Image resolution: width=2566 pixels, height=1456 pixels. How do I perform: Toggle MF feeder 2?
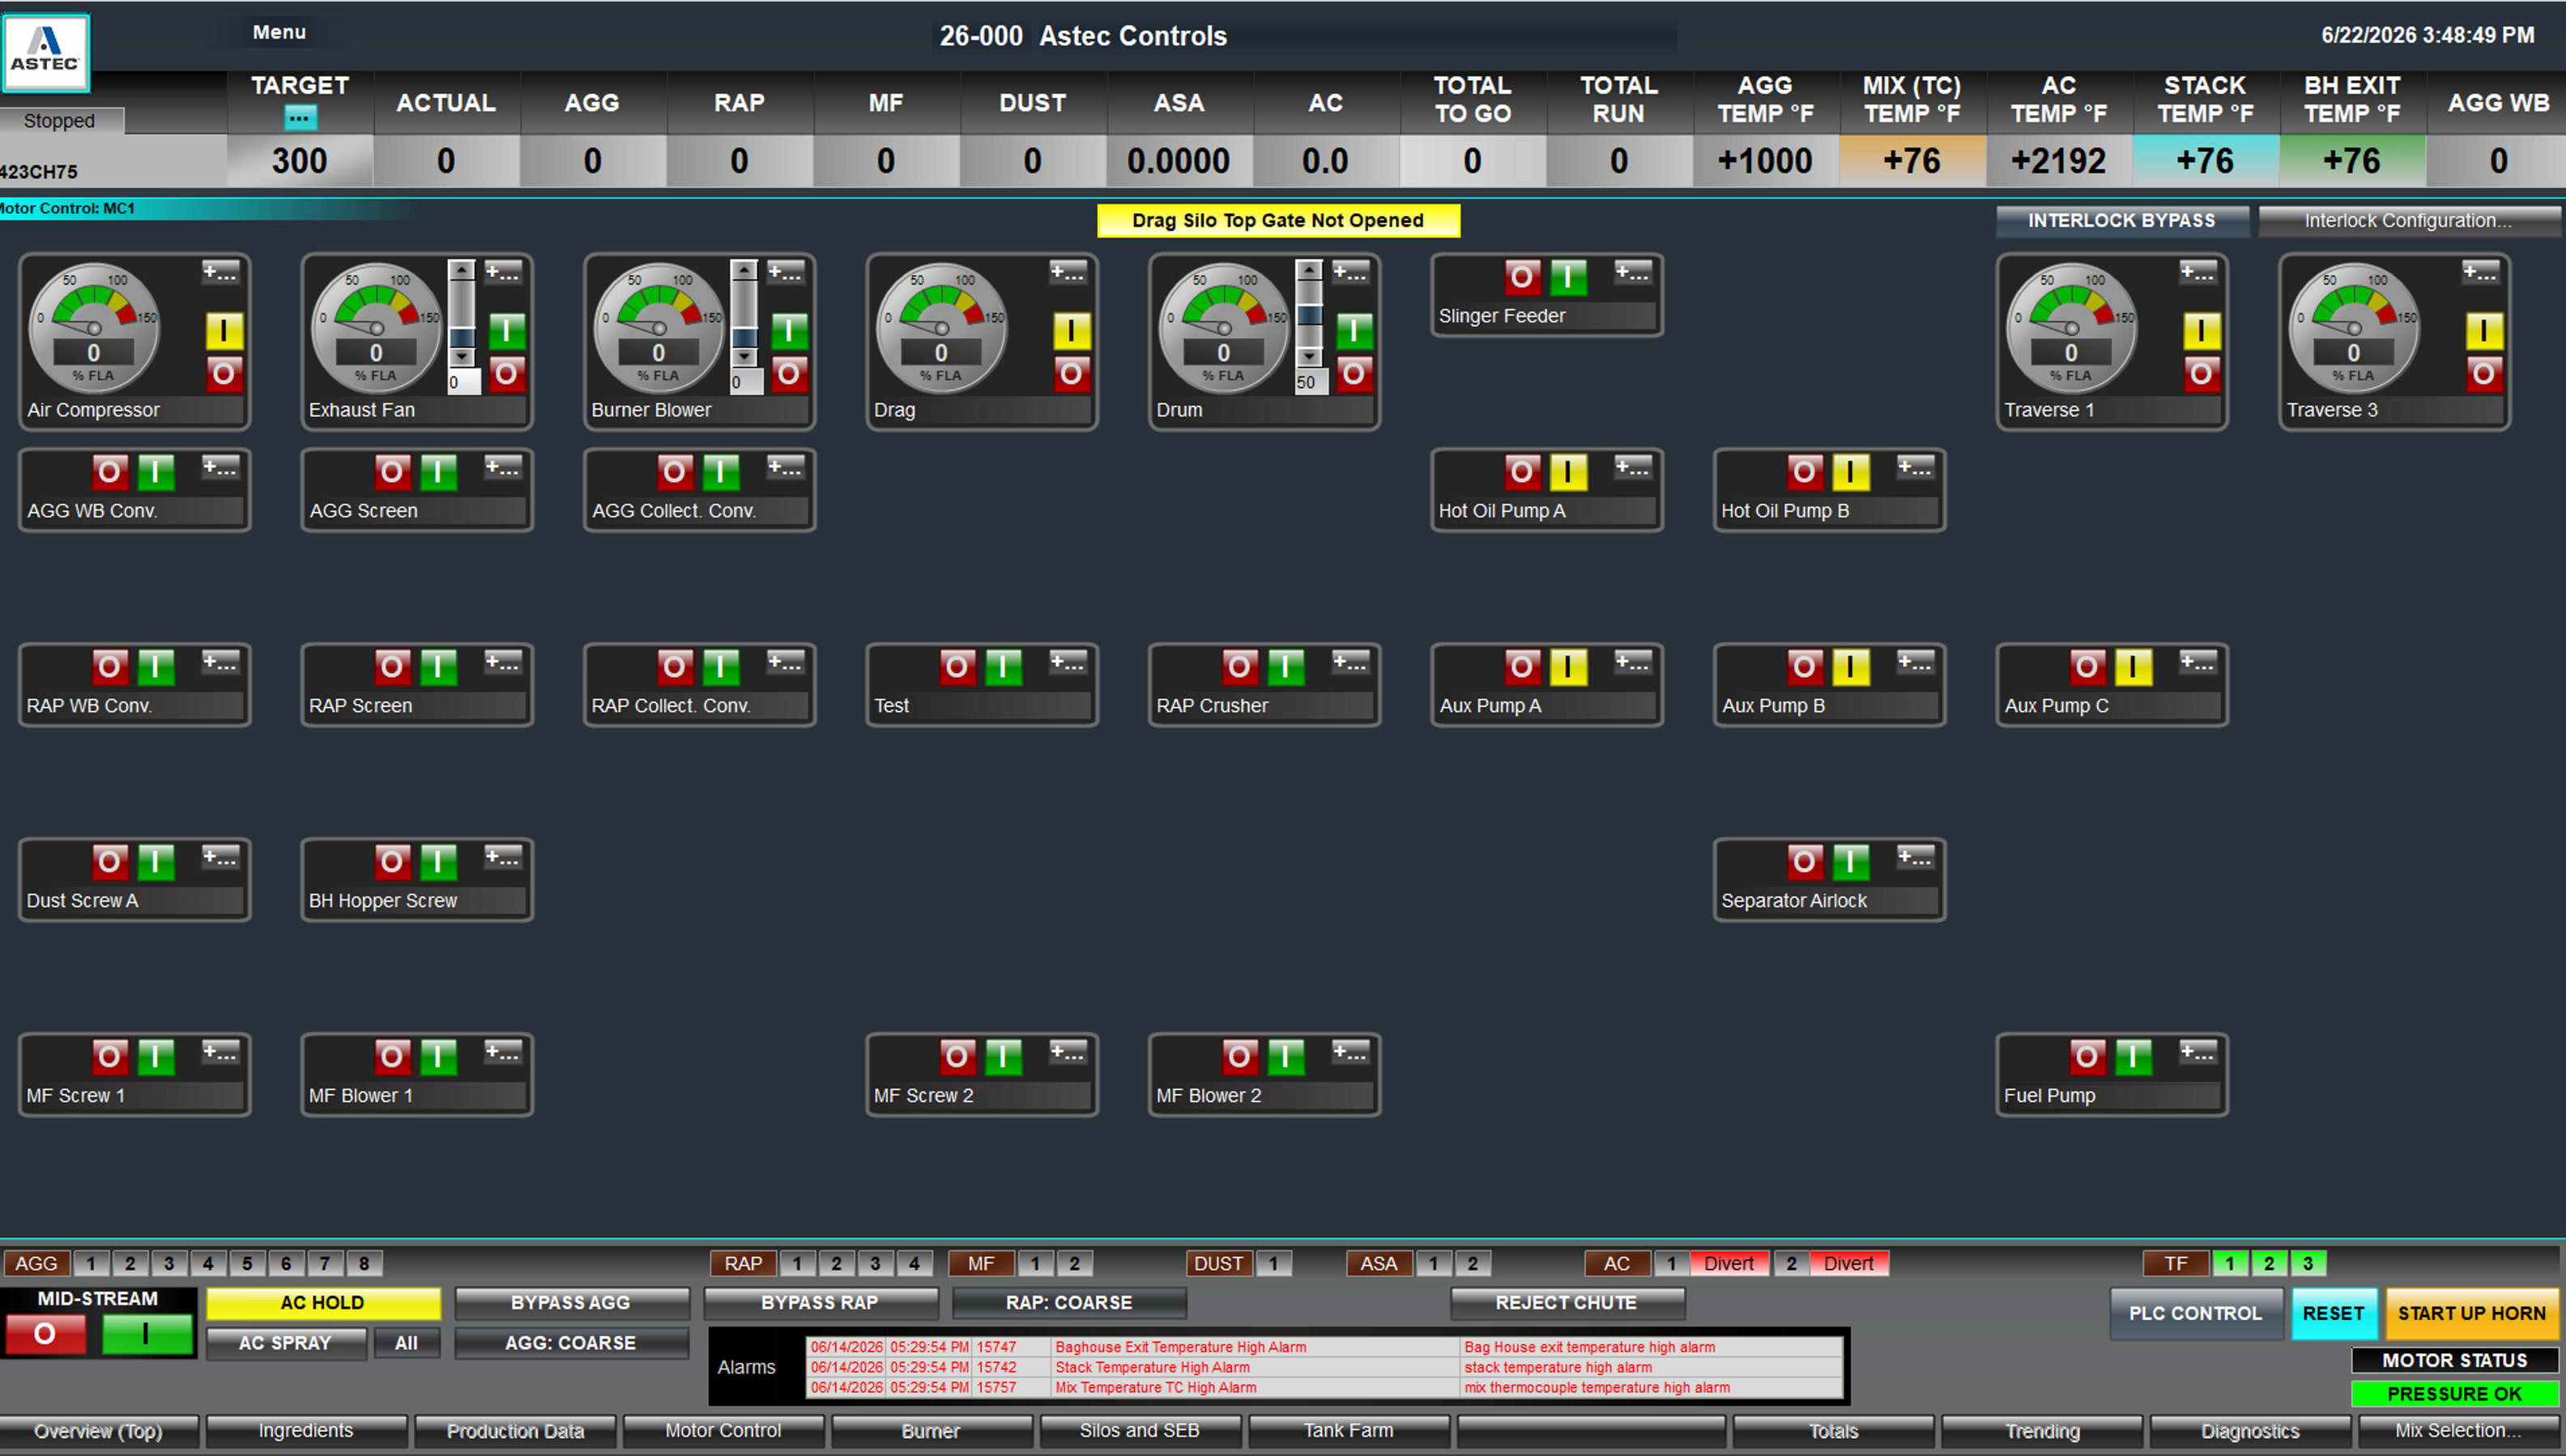pos(1075,1264)
